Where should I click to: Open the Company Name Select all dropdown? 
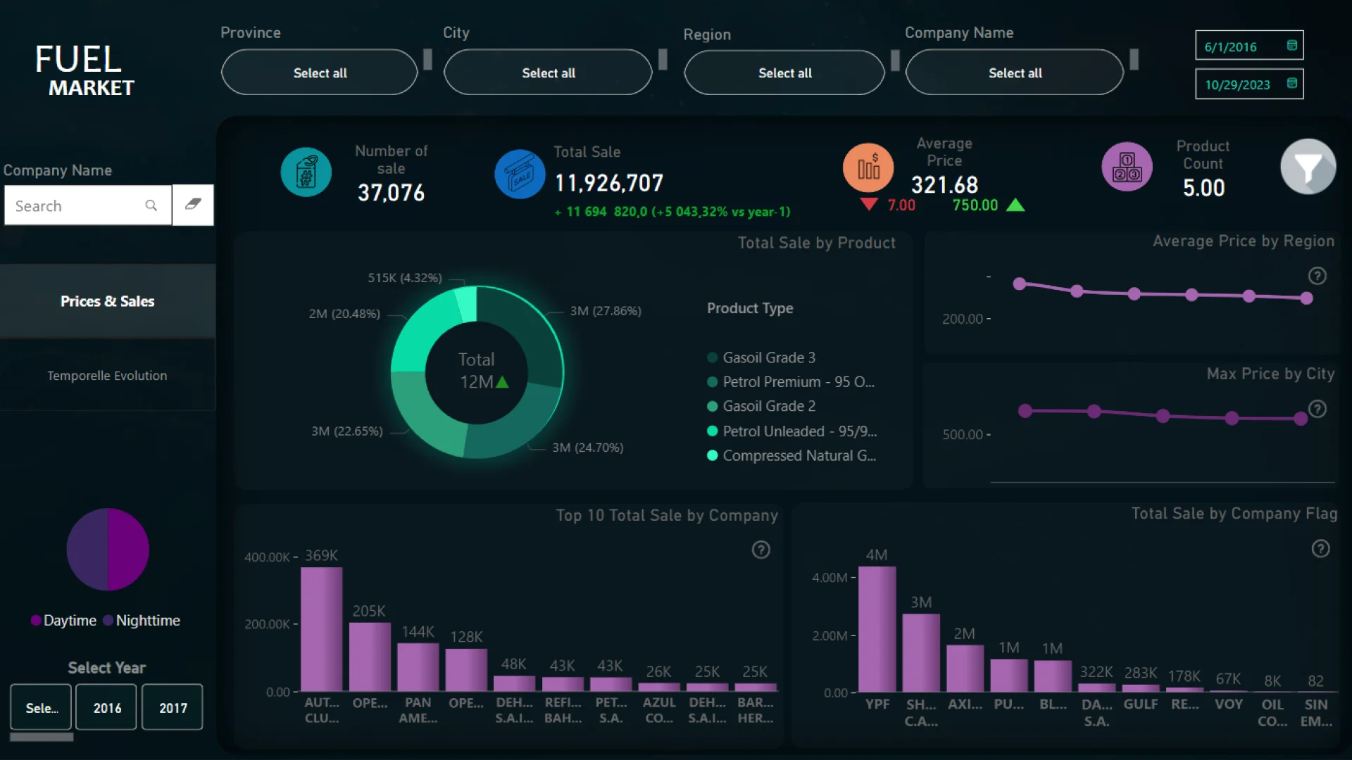[x=1015, y=72]
